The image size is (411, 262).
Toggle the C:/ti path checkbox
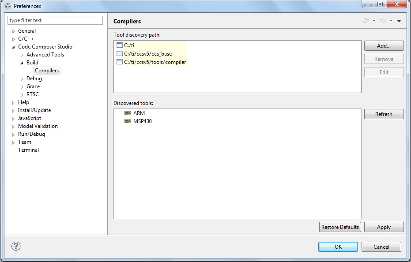[120, 45]
